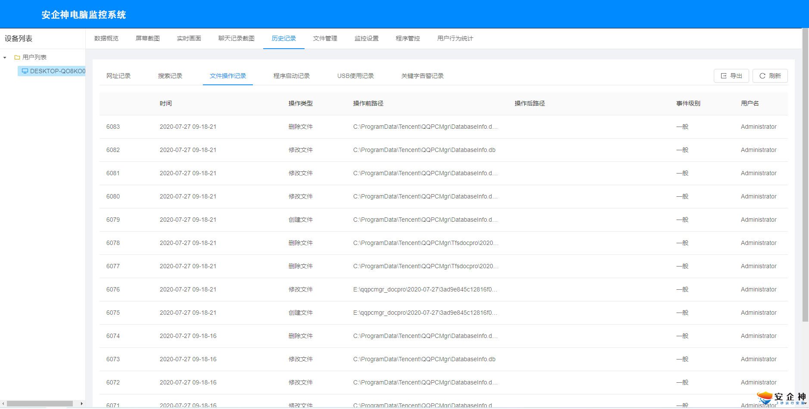
Task: Click record number 6081
Action: (113, 173)
